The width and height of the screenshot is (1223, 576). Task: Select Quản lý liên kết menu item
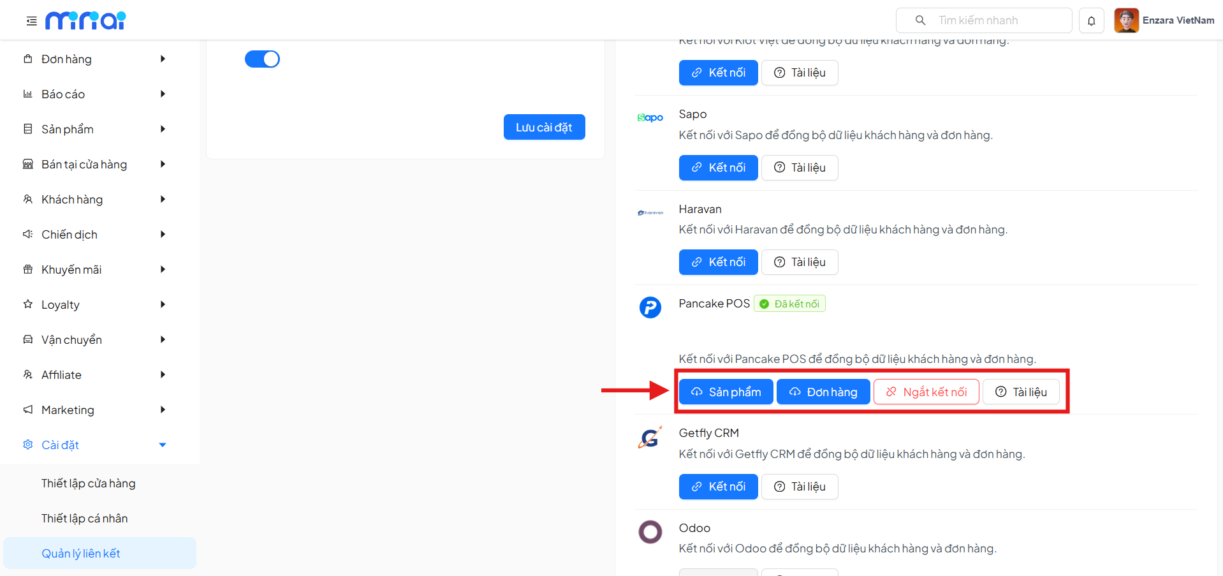coord(81,553)
